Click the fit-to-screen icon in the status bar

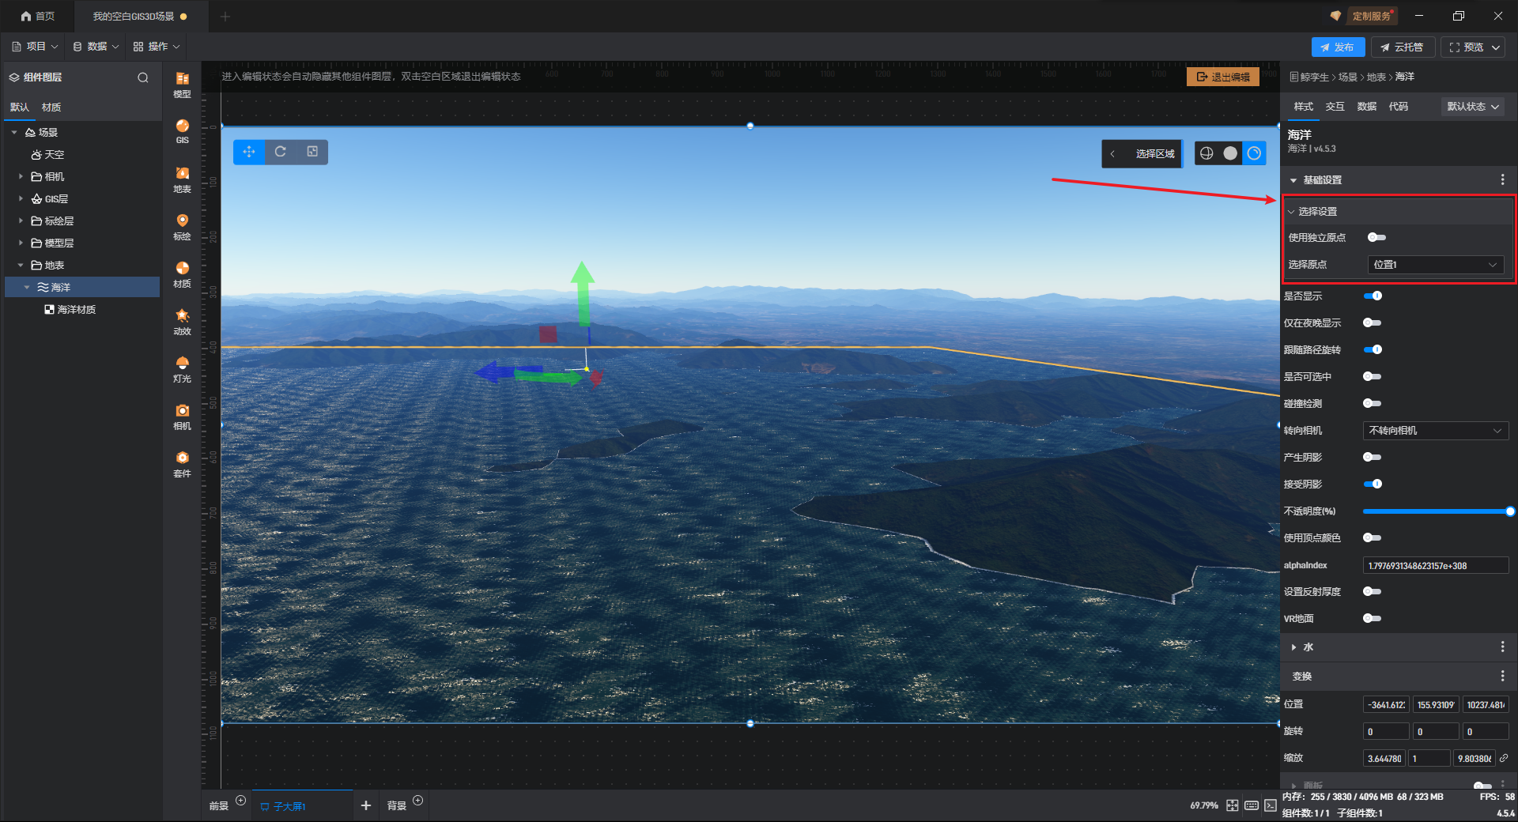click(1233, 805)
